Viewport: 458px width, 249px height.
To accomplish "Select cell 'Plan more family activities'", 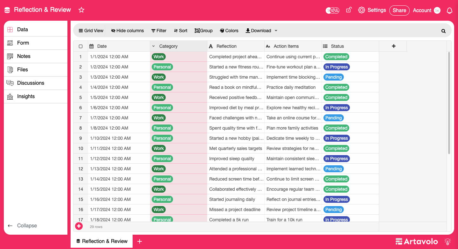I will click(x=293, y=128).
